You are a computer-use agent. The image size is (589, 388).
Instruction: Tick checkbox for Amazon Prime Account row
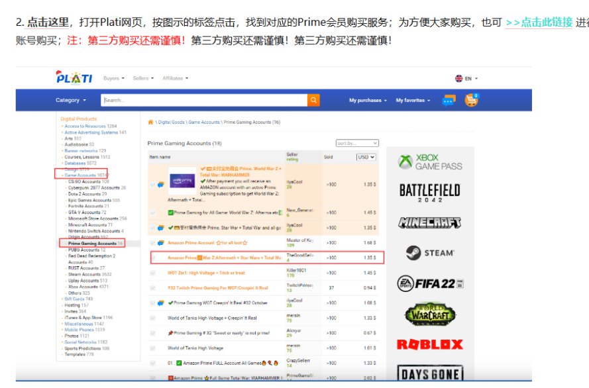tap(152, 243)
